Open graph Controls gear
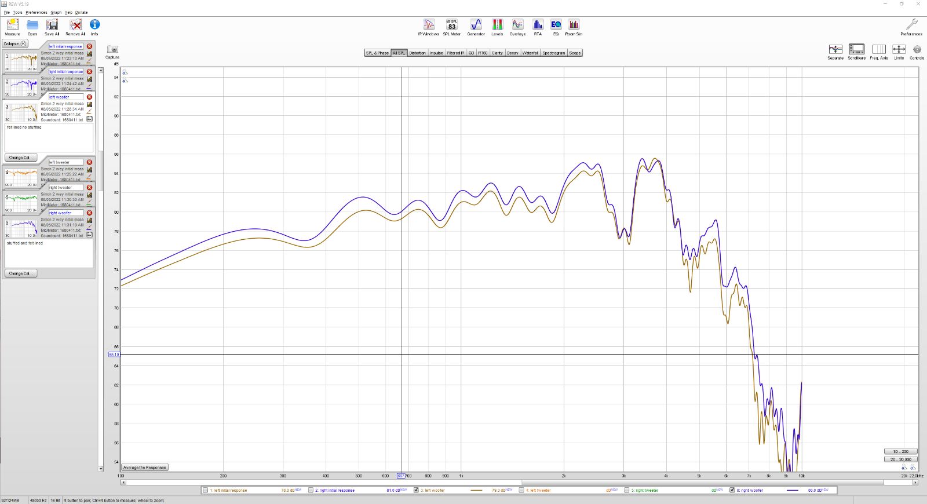The image size is (927, 504). coord(917,52)
